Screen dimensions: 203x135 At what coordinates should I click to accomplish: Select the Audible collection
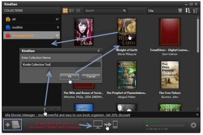pyautogui.click(x=31, y=27)
